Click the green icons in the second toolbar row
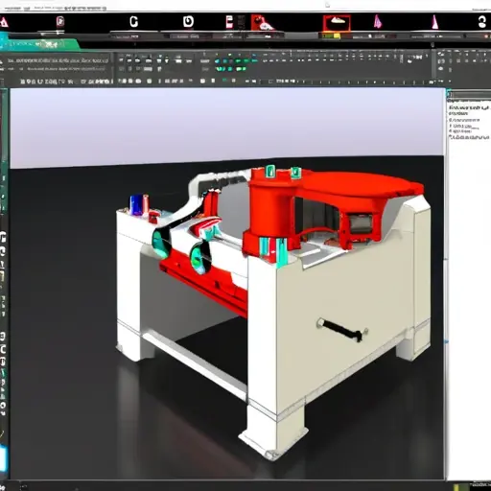491x491 pixels. pos(231,69)
